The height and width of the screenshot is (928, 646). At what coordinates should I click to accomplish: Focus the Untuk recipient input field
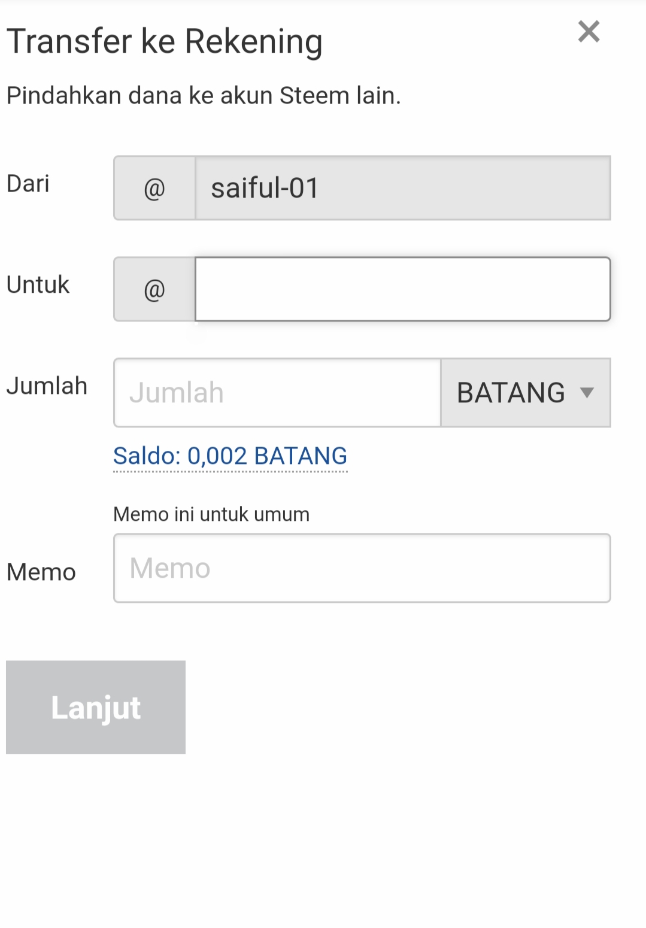(402, 290)
